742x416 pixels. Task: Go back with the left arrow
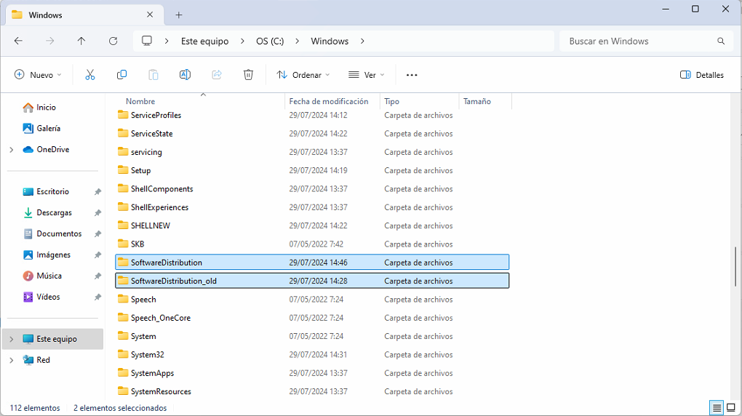point(18,41)
